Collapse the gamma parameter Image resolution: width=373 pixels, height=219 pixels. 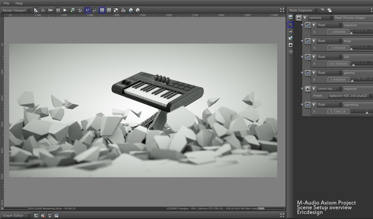point(314,73)
